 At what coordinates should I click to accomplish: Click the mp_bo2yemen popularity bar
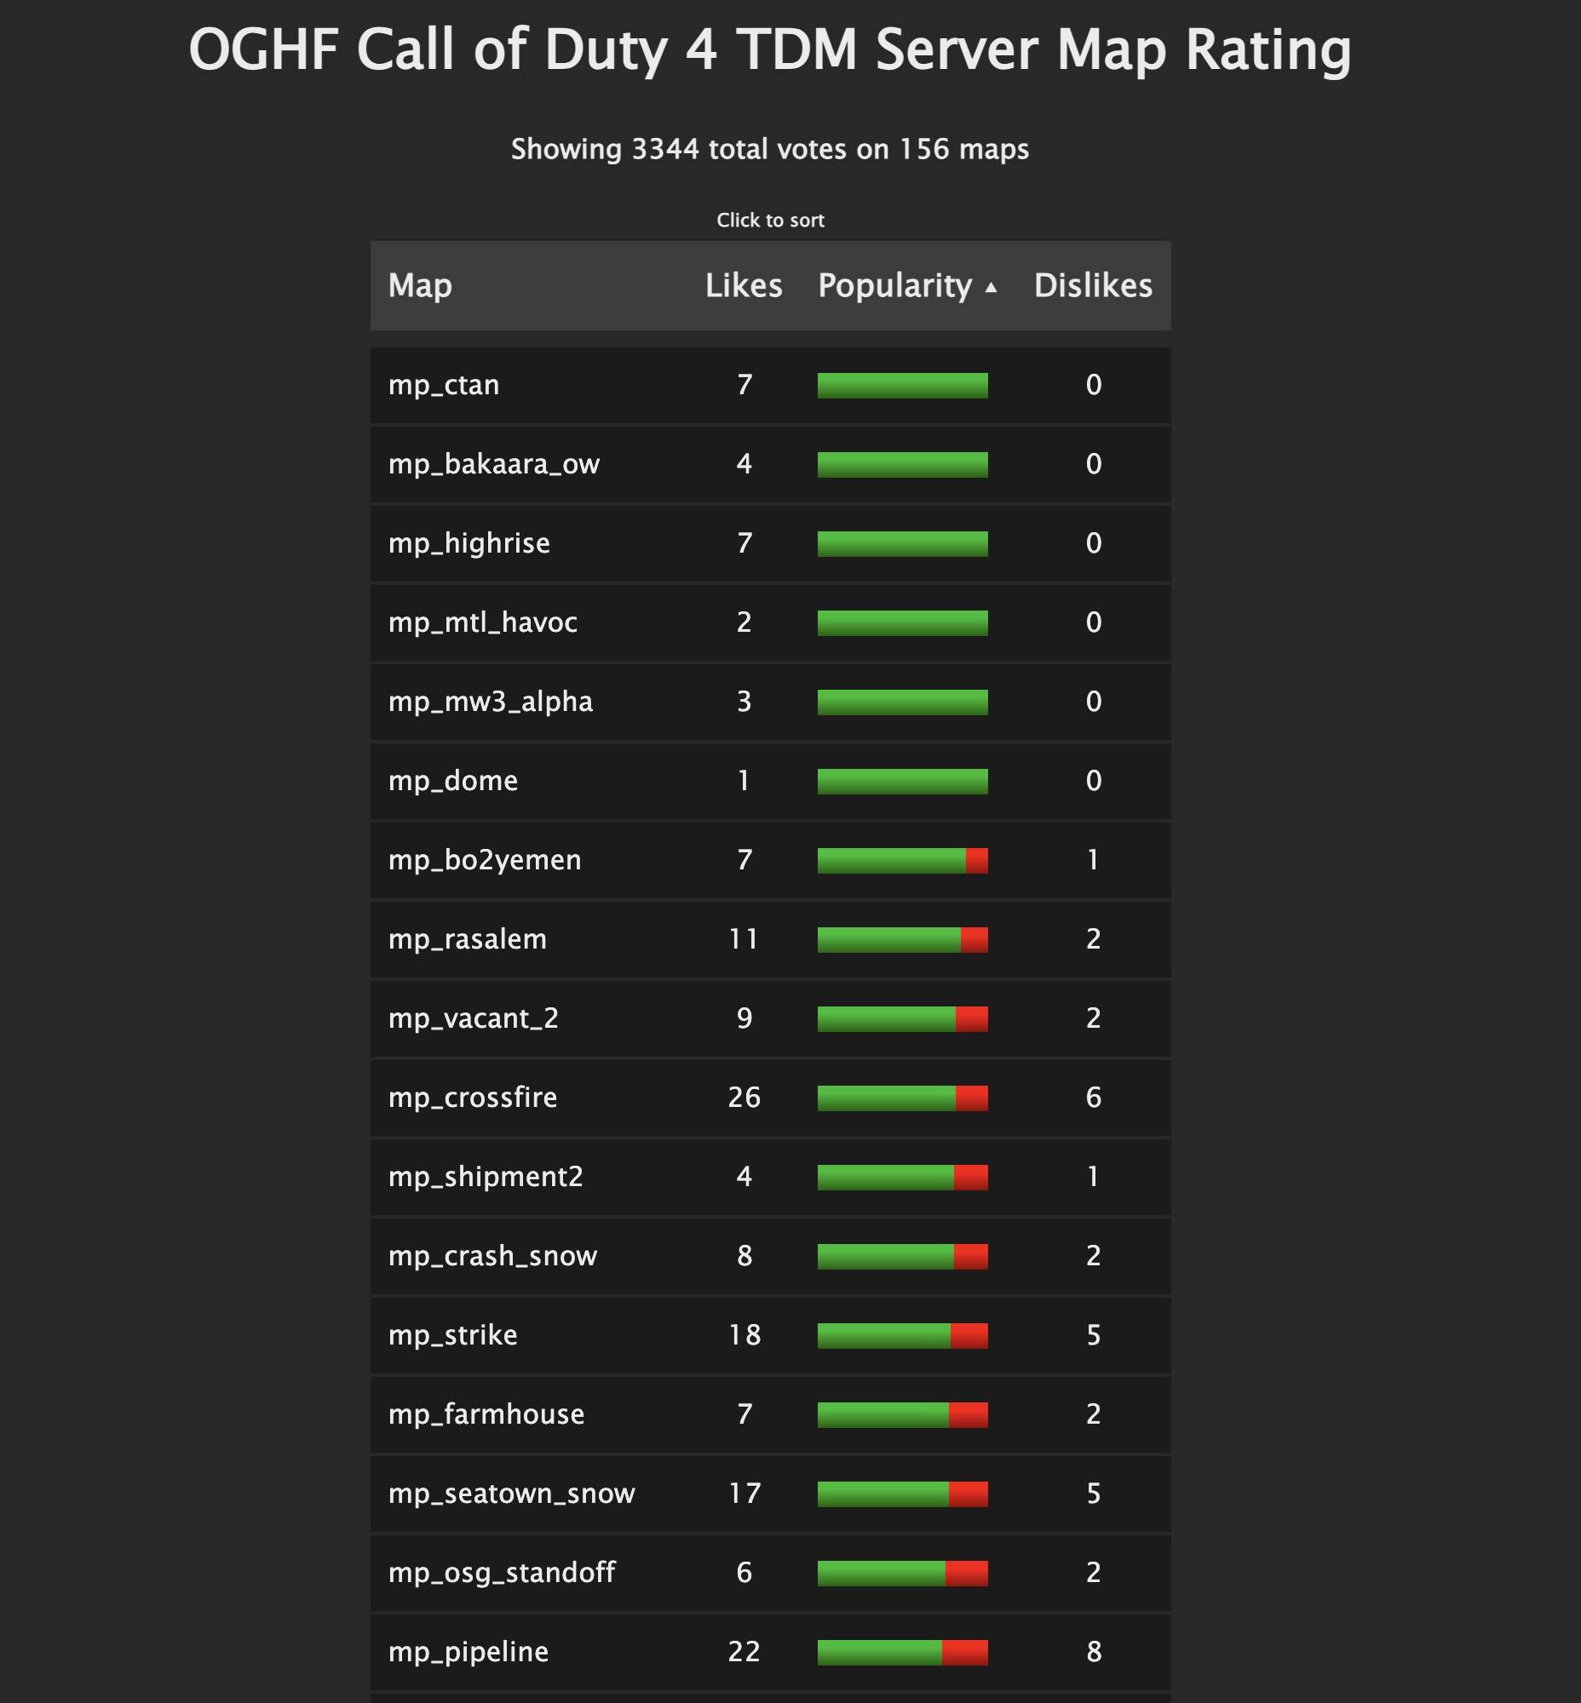[x=902, y=861]
